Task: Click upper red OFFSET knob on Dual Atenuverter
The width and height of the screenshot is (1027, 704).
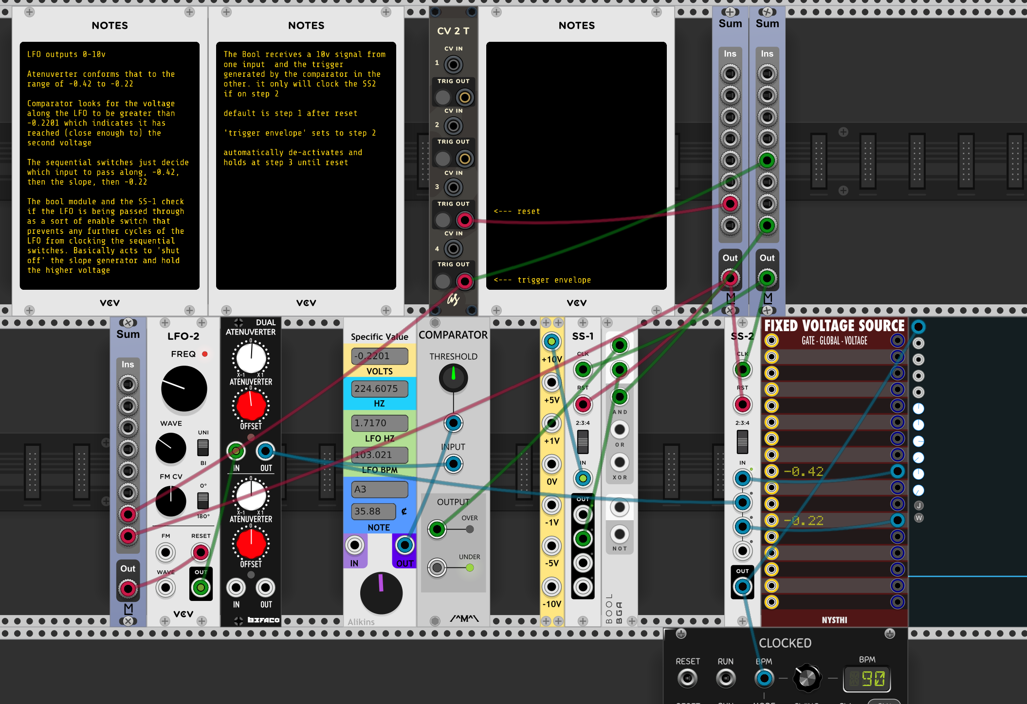Action: (x=251, y=405)
